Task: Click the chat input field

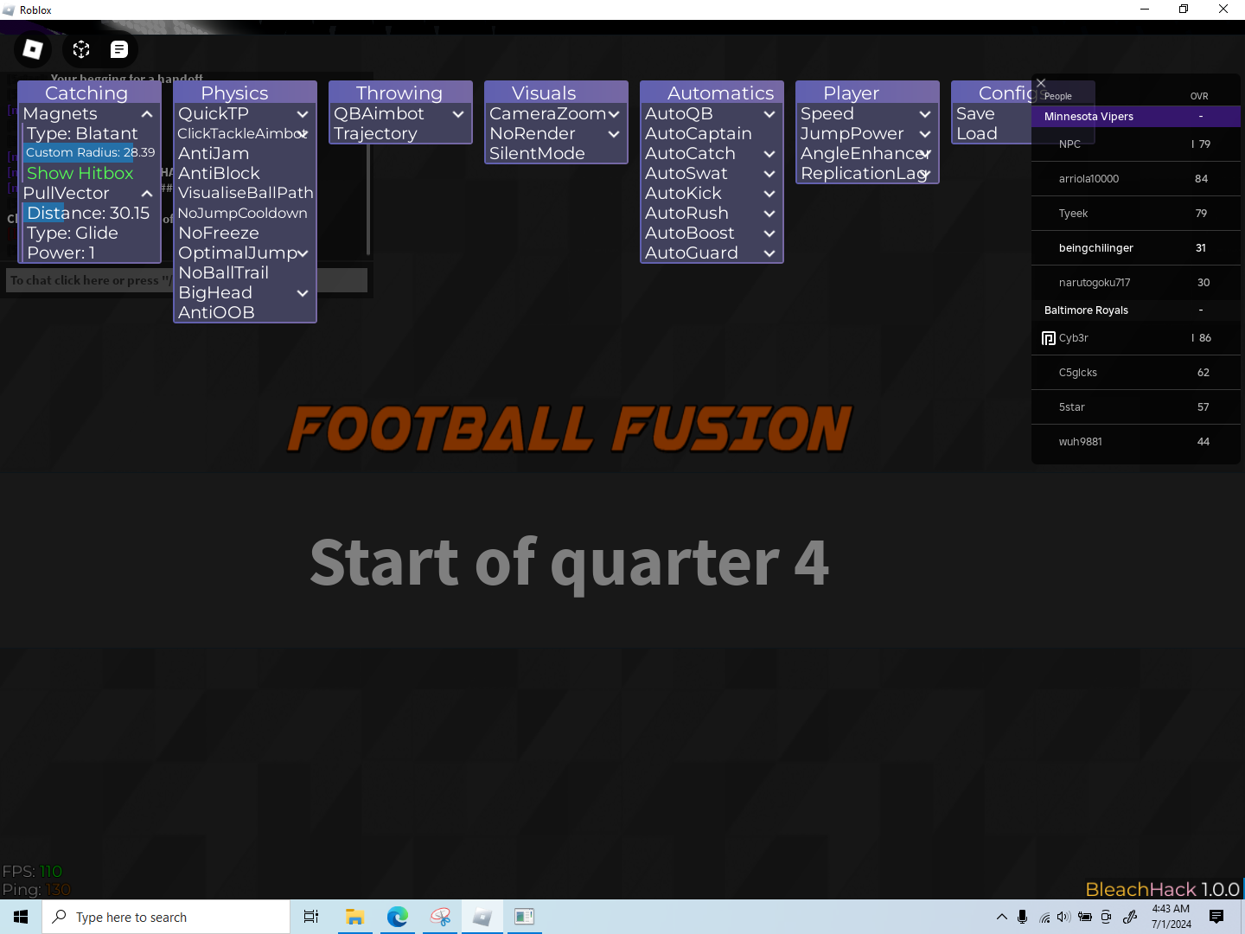Action: pos(187,280)
